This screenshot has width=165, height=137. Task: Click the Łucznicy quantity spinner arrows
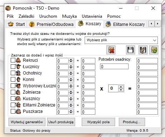pos(71,67)
